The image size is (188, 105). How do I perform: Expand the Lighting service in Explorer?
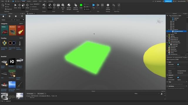coord(167,36)
